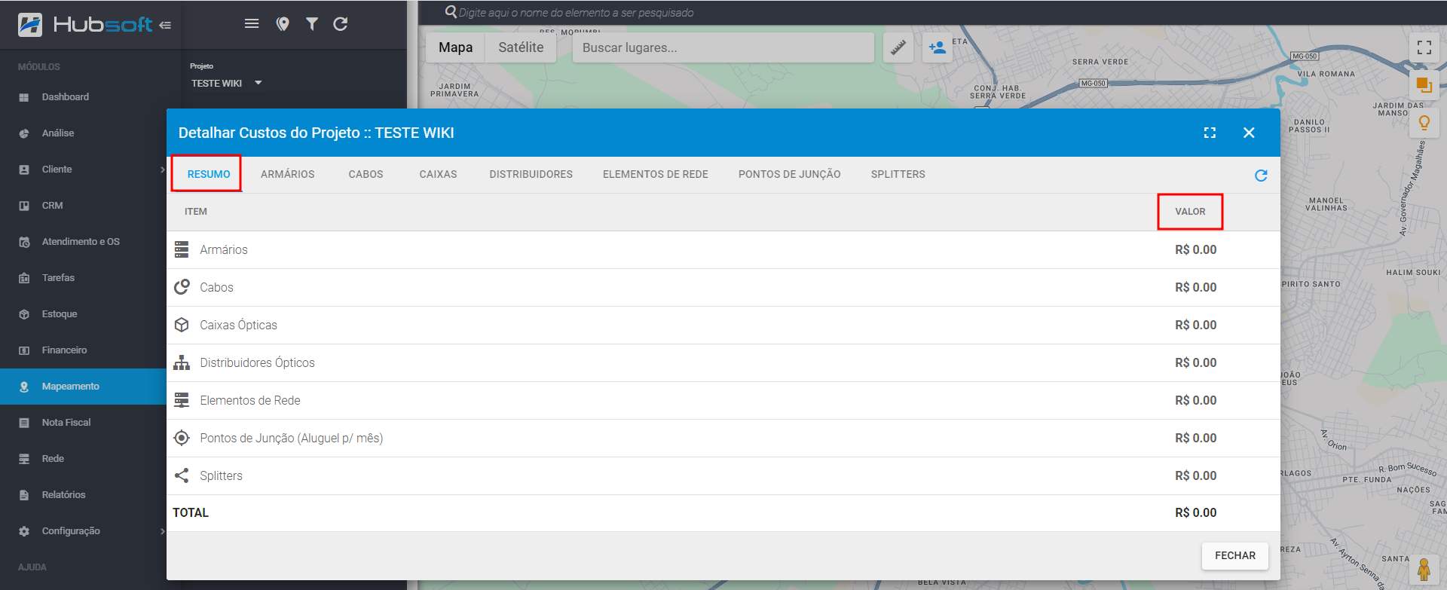
Task: Click the R$ 0.00 value for TOTAL
Action: (1196, 512)
